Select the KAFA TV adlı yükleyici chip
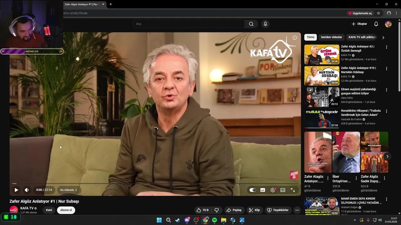401x225 pixels. (x=362, y=37)
